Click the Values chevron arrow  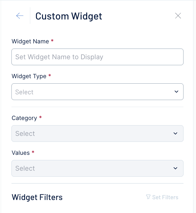click(x=175, y=168)
